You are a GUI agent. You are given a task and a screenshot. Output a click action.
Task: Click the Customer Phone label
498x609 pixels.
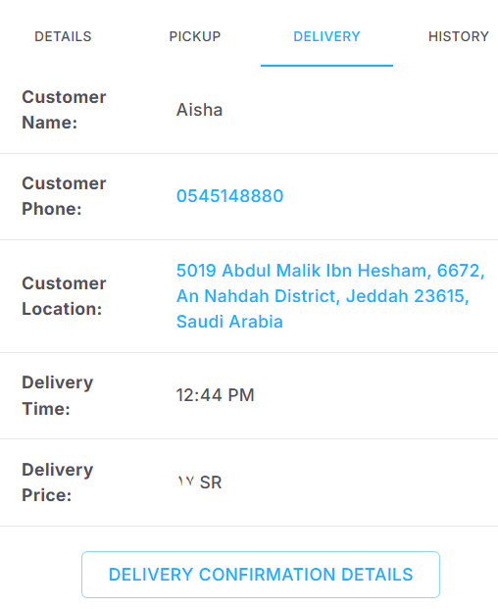click(64, 196)
